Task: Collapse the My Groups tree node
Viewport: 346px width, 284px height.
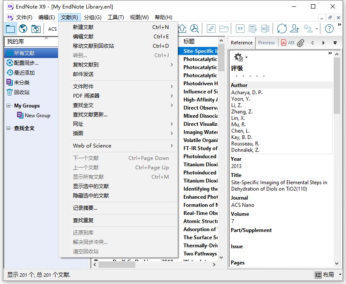Action: click(8, 106)
